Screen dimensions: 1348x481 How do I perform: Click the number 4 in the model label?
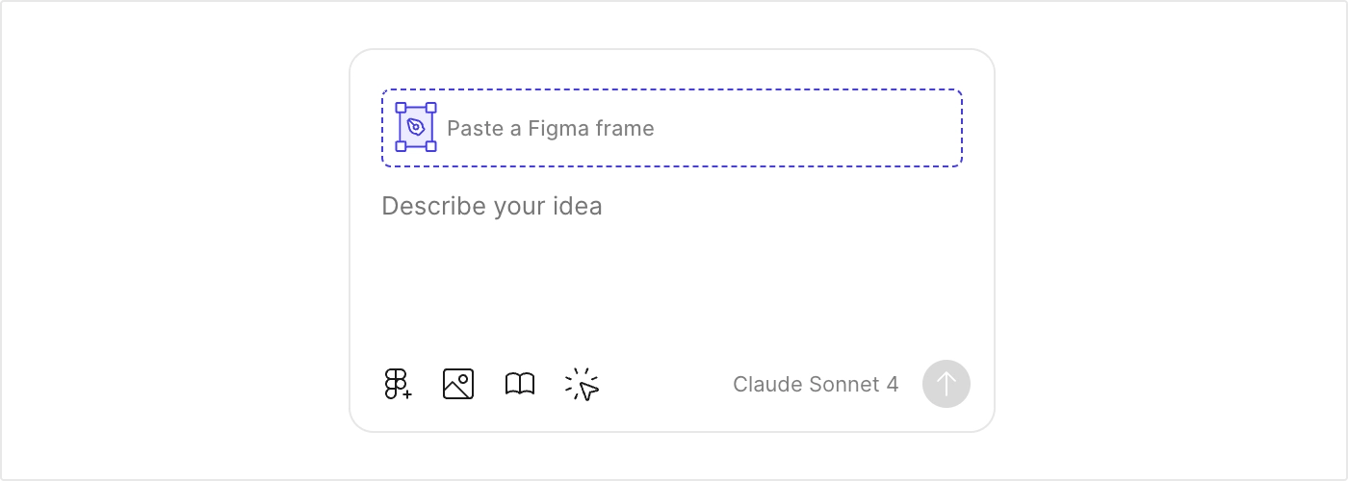893,384
